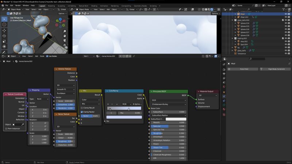Viewport: 292px width, 164px height.
Task: Open Christensen-Burley subsurface method dropdown
Action: point(169,104)
